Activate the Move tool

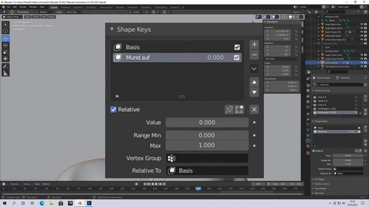click(x=6, y=39)
